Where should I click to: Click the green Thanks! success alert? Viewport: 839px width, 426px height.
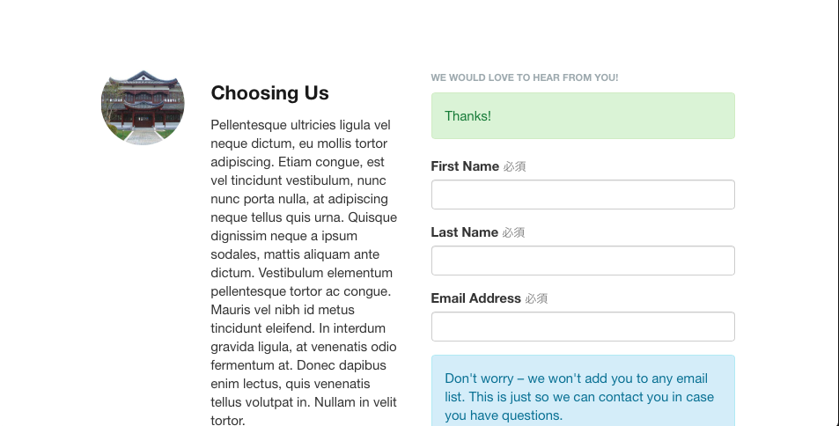coord(583,115)
